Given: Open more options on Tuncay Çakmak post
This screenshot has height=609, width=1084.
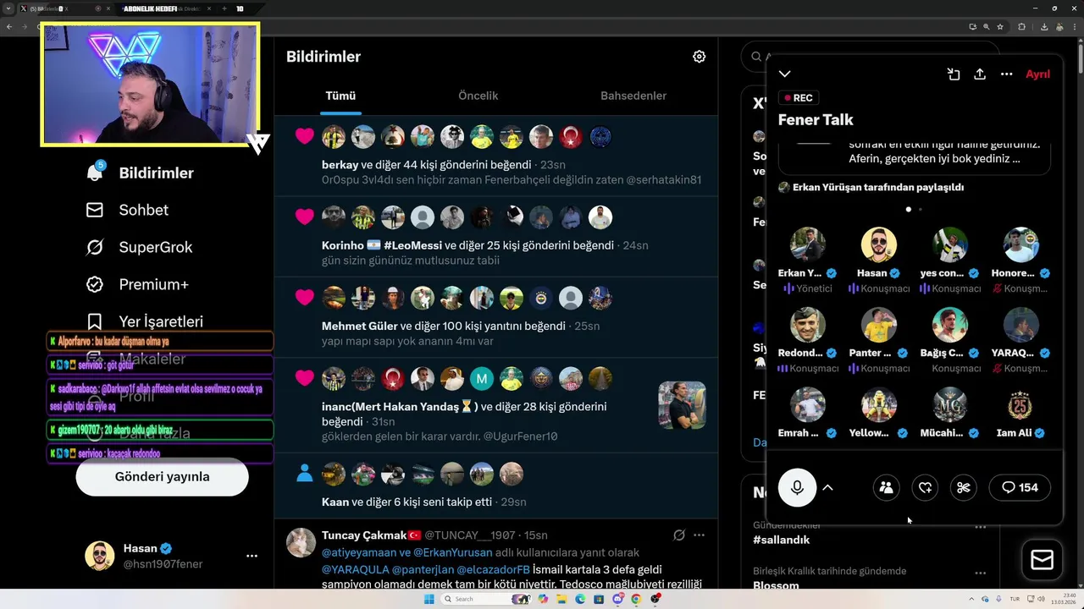Looking at the screenshot, I should pos(699,535).
